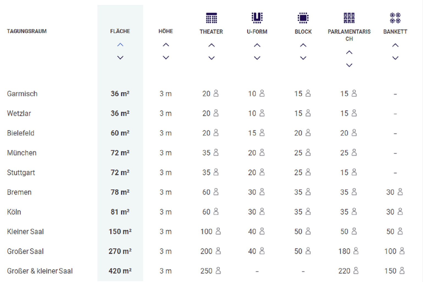423x282 pixels.
Task: Sort Fläche column ascending with up arrow
Action: point(120,45)
